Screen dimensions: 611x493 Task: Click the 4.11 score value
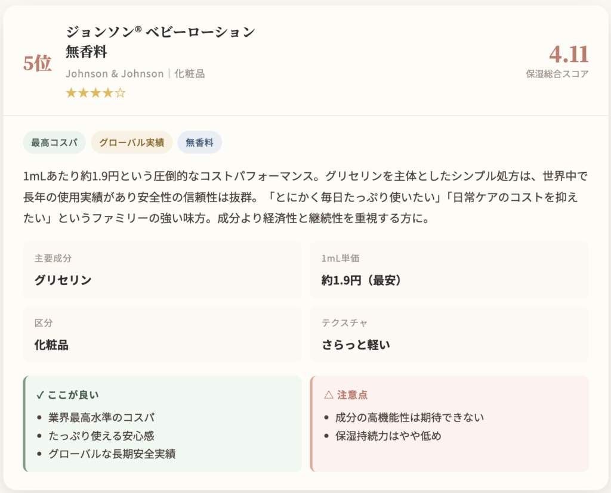pyautogui.click(x=569, y=54)
